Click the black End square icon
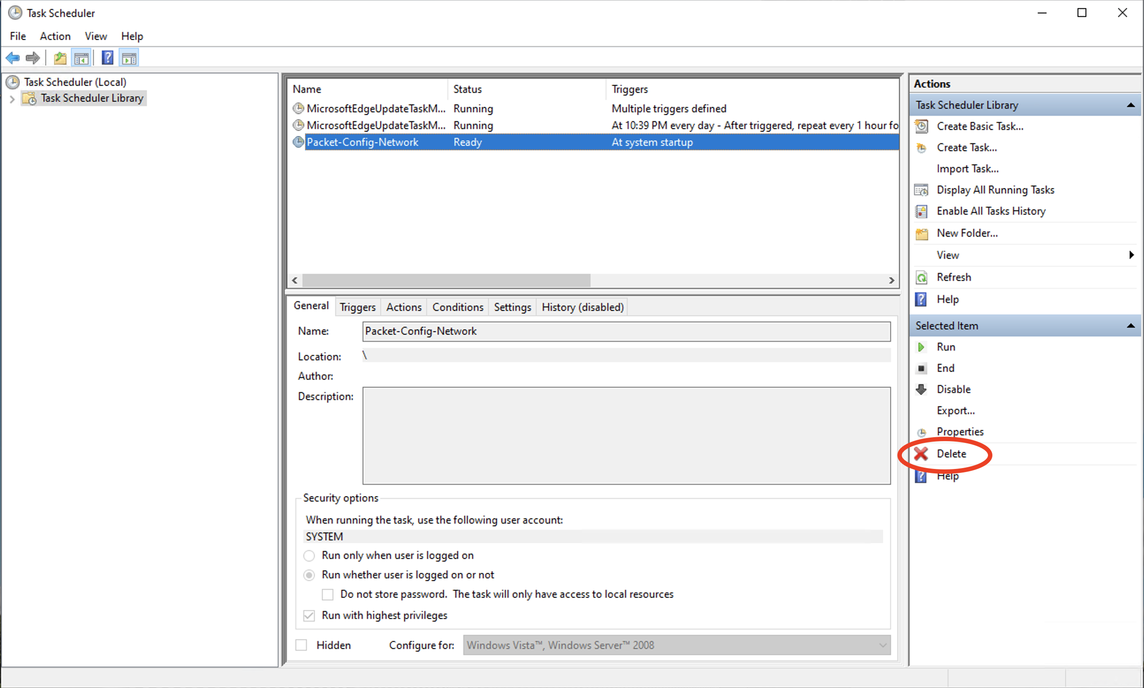Screen dimensions: 1144x688 pyautogui.click(x=921, y=368)
